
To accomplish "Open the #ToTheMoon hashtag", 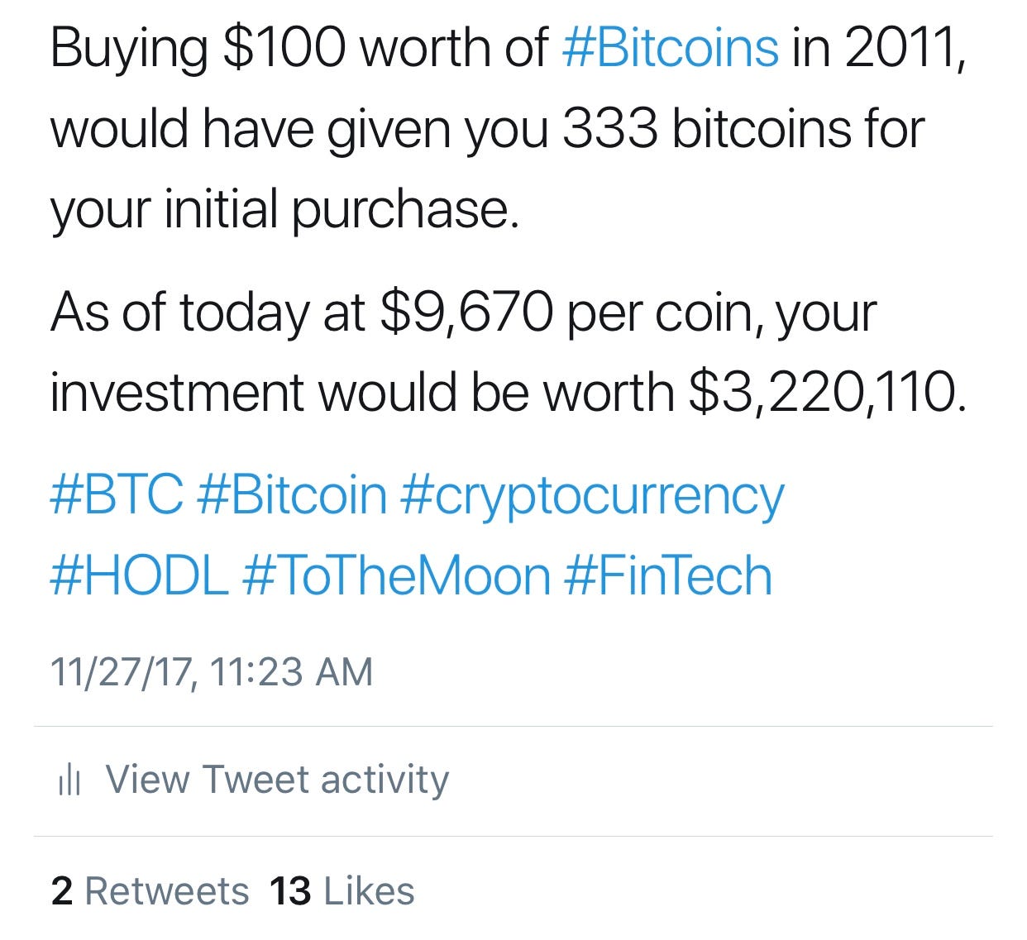I will coord(394,572).
